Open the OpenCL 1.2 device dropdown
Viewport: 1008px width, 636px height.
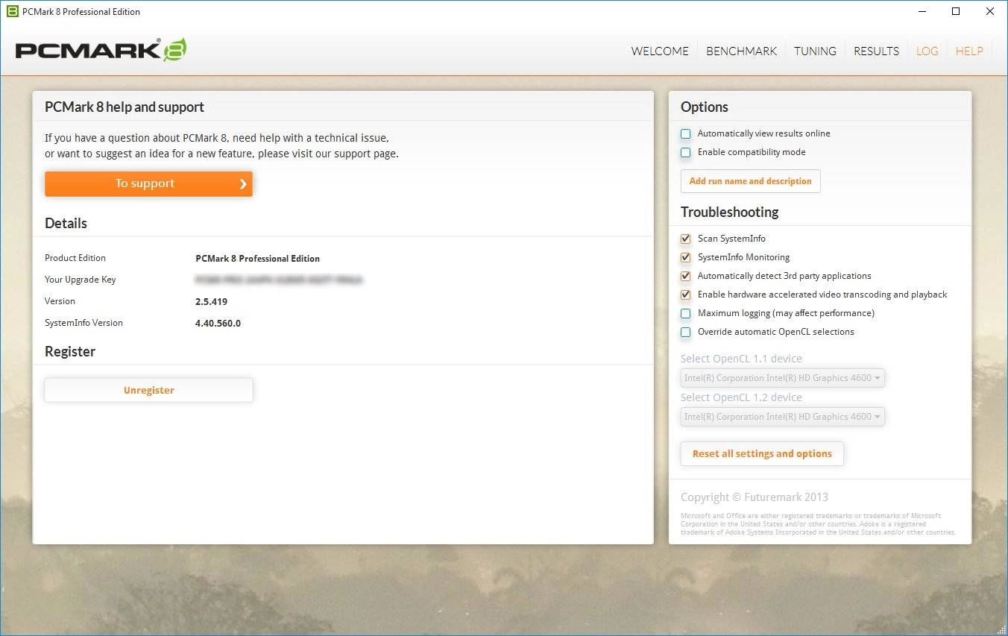783,417
